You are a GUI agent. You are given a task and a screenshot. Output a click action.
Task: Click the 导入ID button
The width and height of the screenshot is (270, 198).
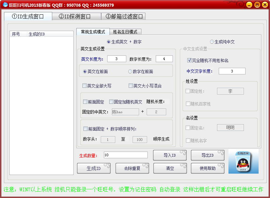click(170, 155)
